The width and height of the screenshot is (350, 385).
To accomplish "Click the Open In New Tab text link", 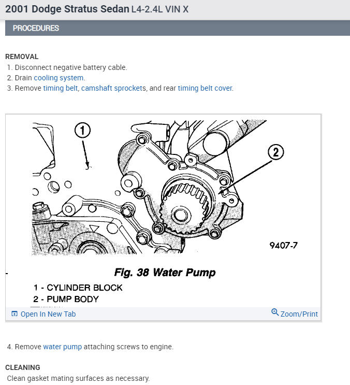I will pyautogui.click(x=48, y=314).
